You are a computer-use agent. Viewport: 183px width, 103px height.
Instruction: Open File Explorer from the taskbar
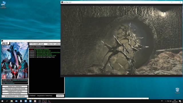click(x=12, y=101)
